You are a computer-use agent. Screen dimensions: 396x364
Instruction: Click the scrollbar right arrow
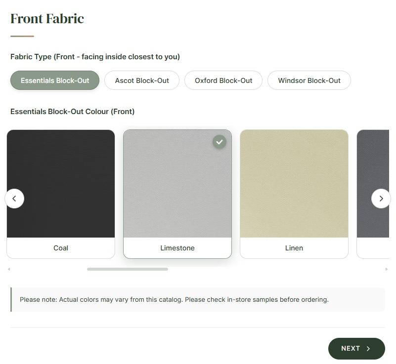tap(387, 269)
